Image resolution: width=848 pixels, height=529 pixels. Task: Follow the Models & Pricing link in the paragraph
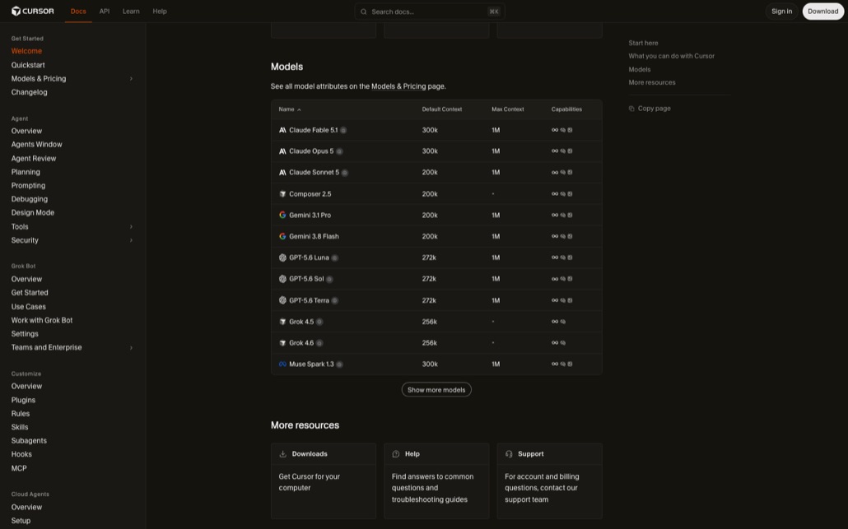pos(398,86)
